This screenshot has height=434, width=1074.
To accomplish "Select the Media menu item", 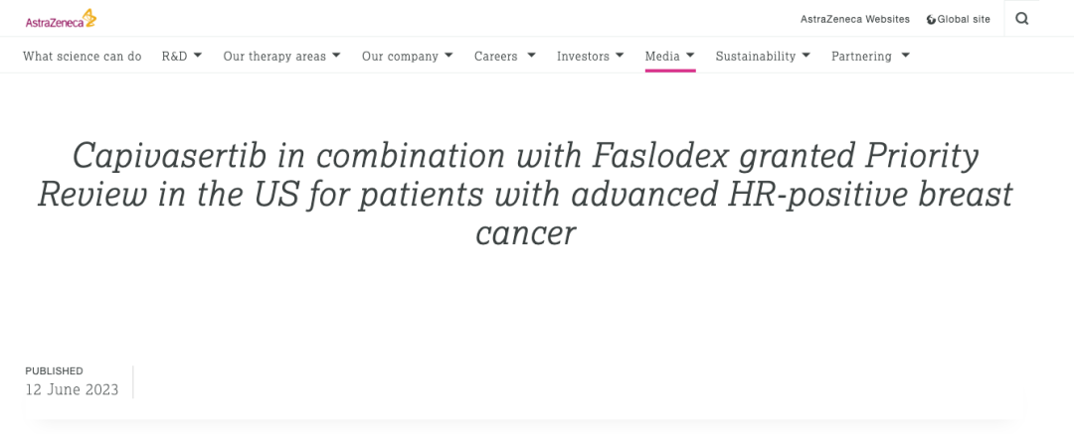I will tap(662, 57).
